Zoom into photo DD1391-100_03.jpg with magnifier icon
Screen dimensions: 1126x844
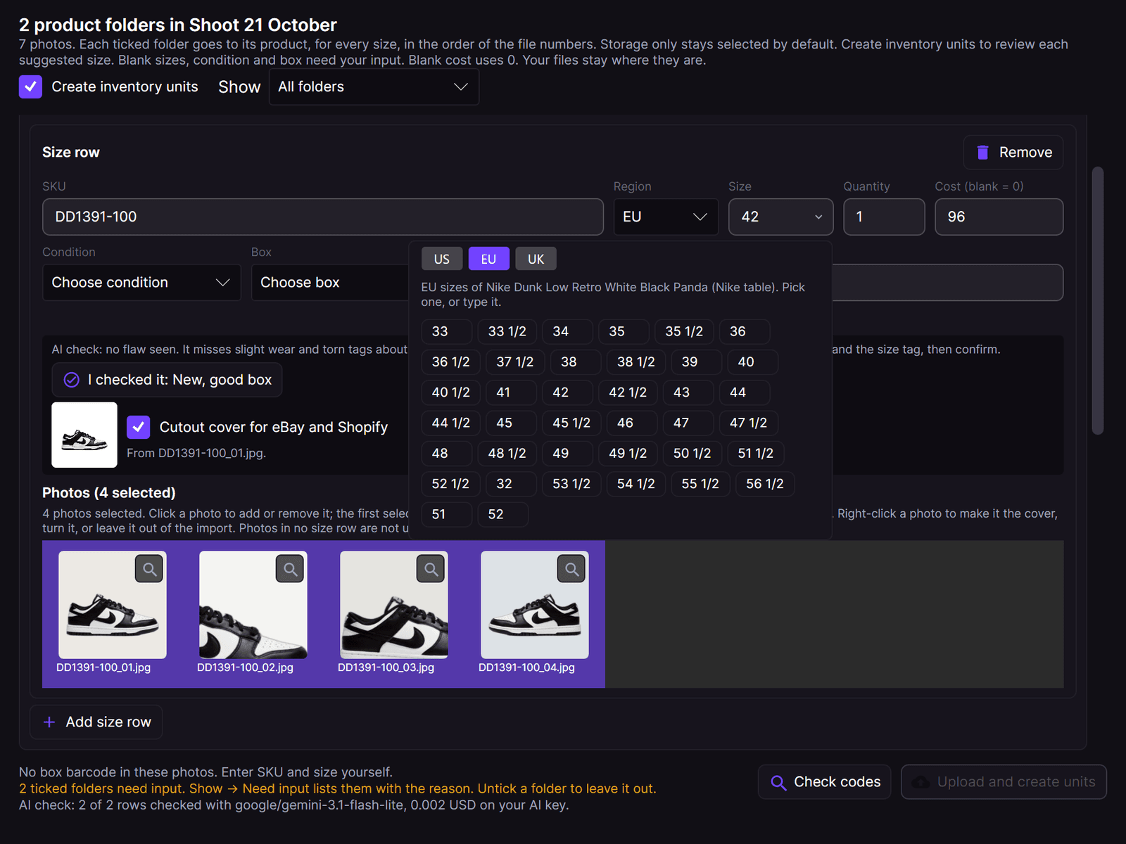point(431,569)
